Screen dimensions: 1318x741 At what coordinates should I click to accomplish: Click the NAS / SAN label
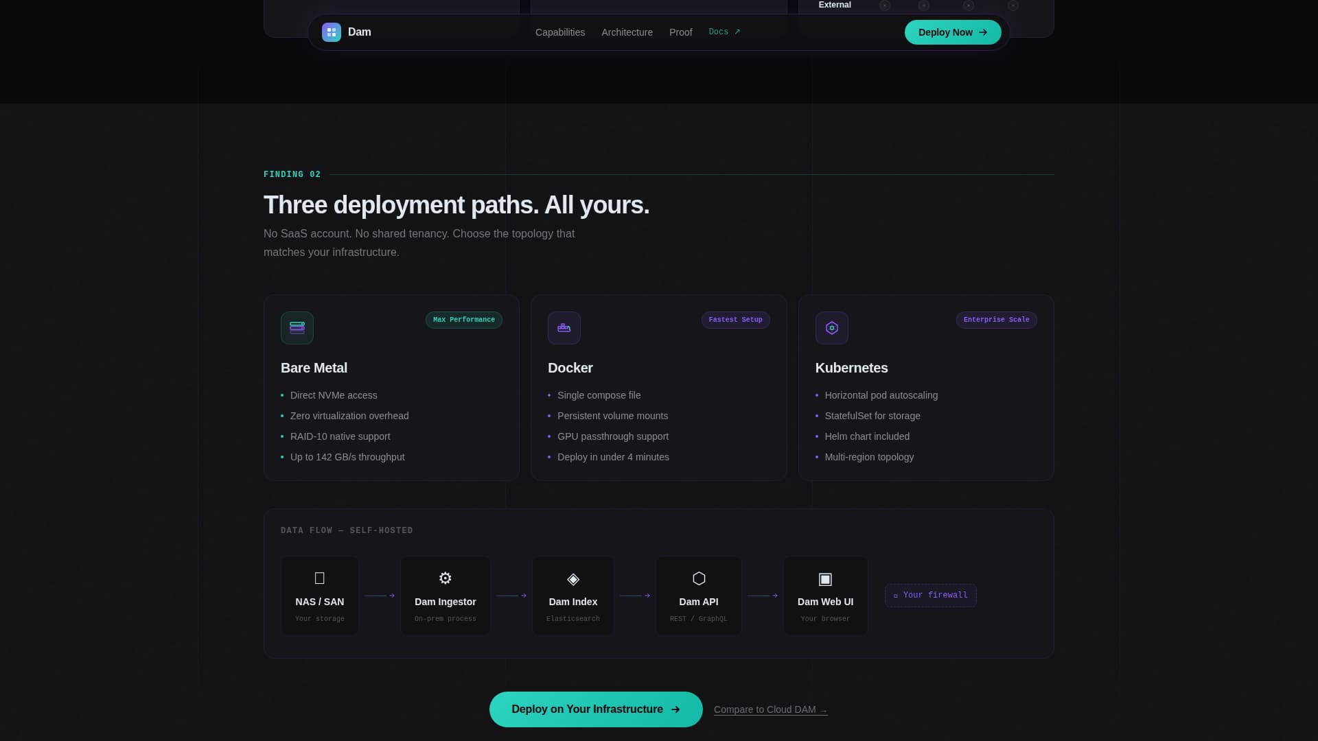(320, 602)
